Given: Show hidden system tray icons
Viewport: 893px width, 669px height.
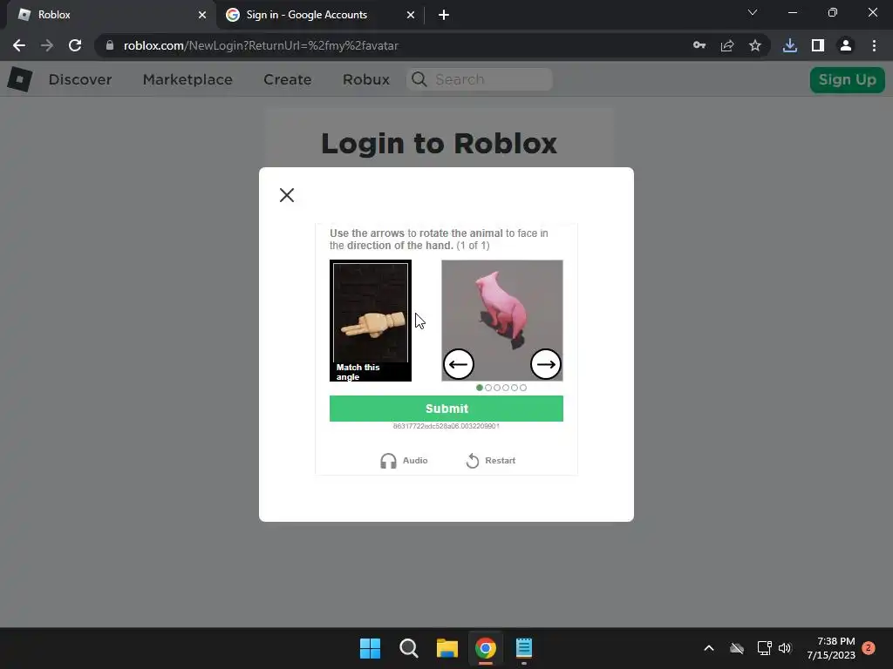Looking at the screenshot, I should pyautogui.click(x=709, y=648).
